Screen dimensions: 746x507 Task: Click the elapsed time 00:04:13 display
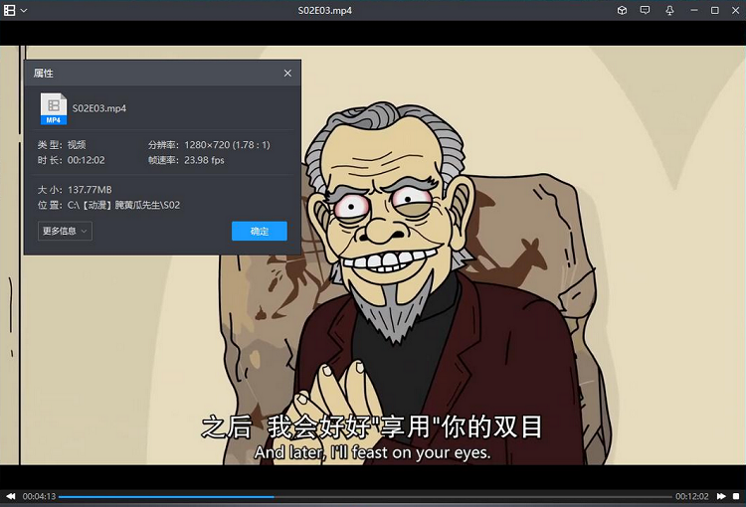pyautogui.click(x=39, y=496)
